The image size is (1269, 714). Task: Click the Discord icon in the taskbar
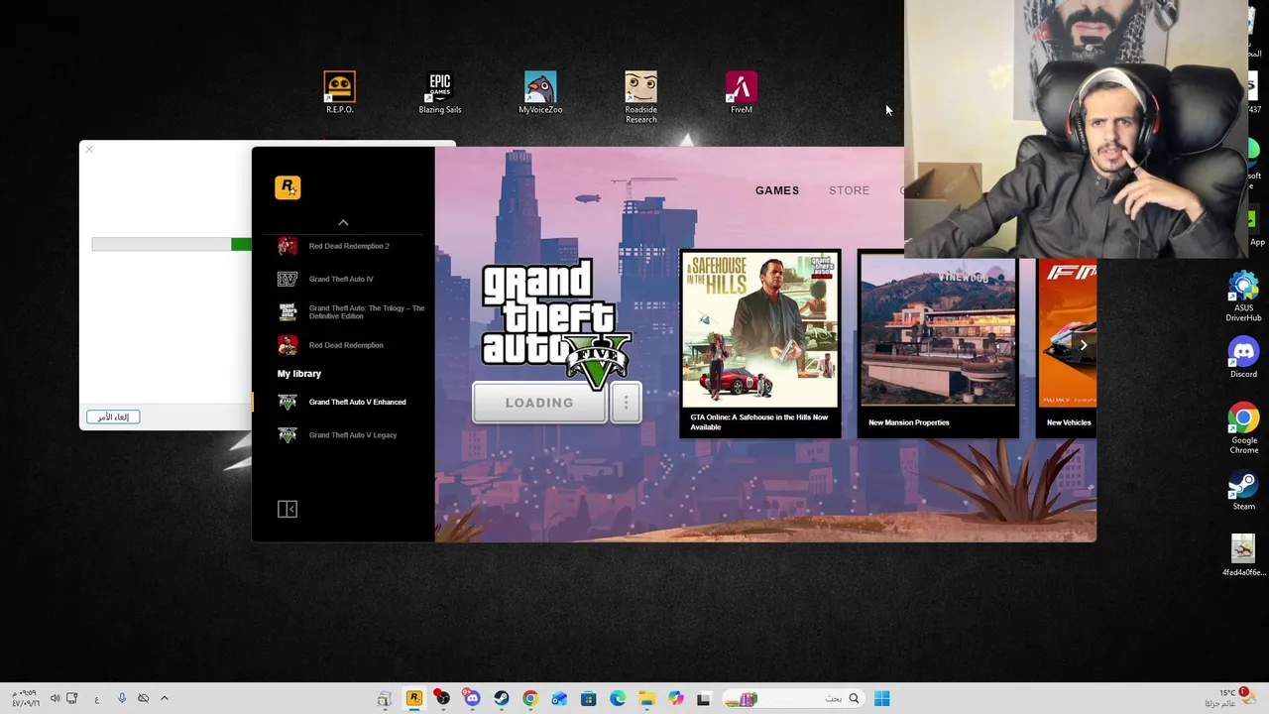coord(472,698)
